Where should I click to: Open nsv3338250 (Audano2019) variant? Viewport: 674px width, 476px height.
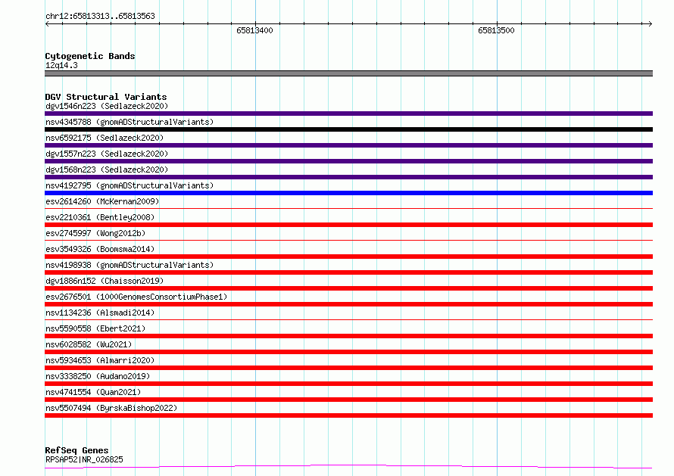[x=98, y=376]
